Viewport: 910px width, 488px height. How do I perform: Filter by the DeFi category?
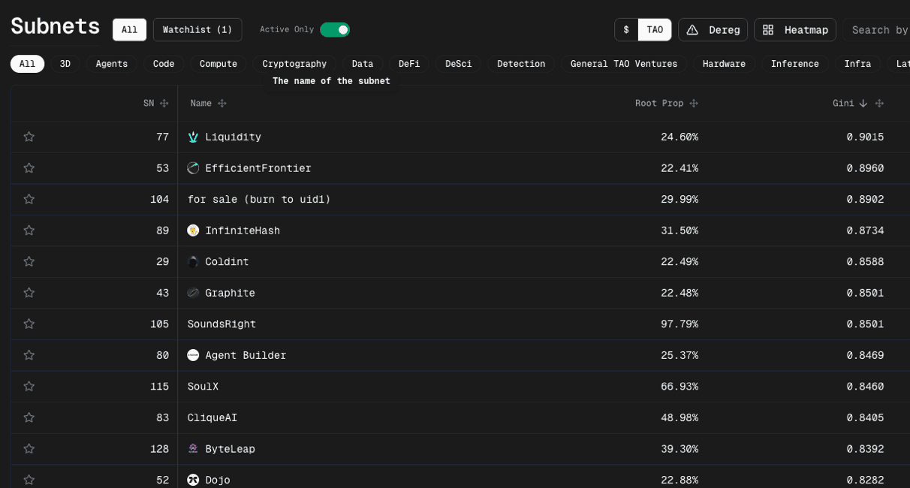coord(409,64)
